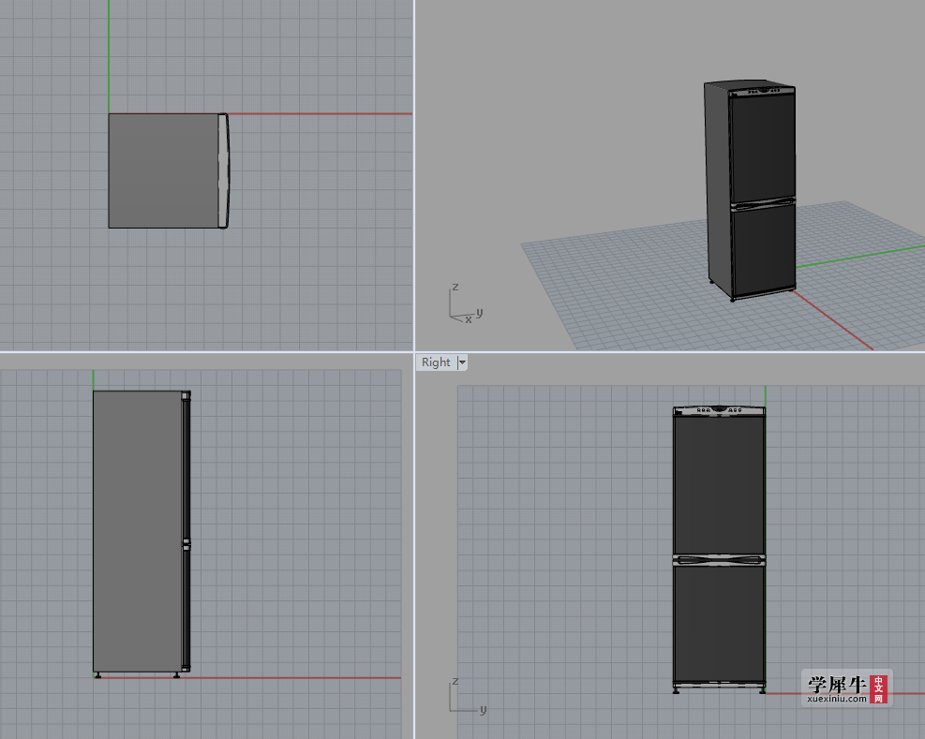Screen dimensions: 925x739
Task: Select the refrigerator side profile in the bottom-left viewport
Action: click(142, 534)
